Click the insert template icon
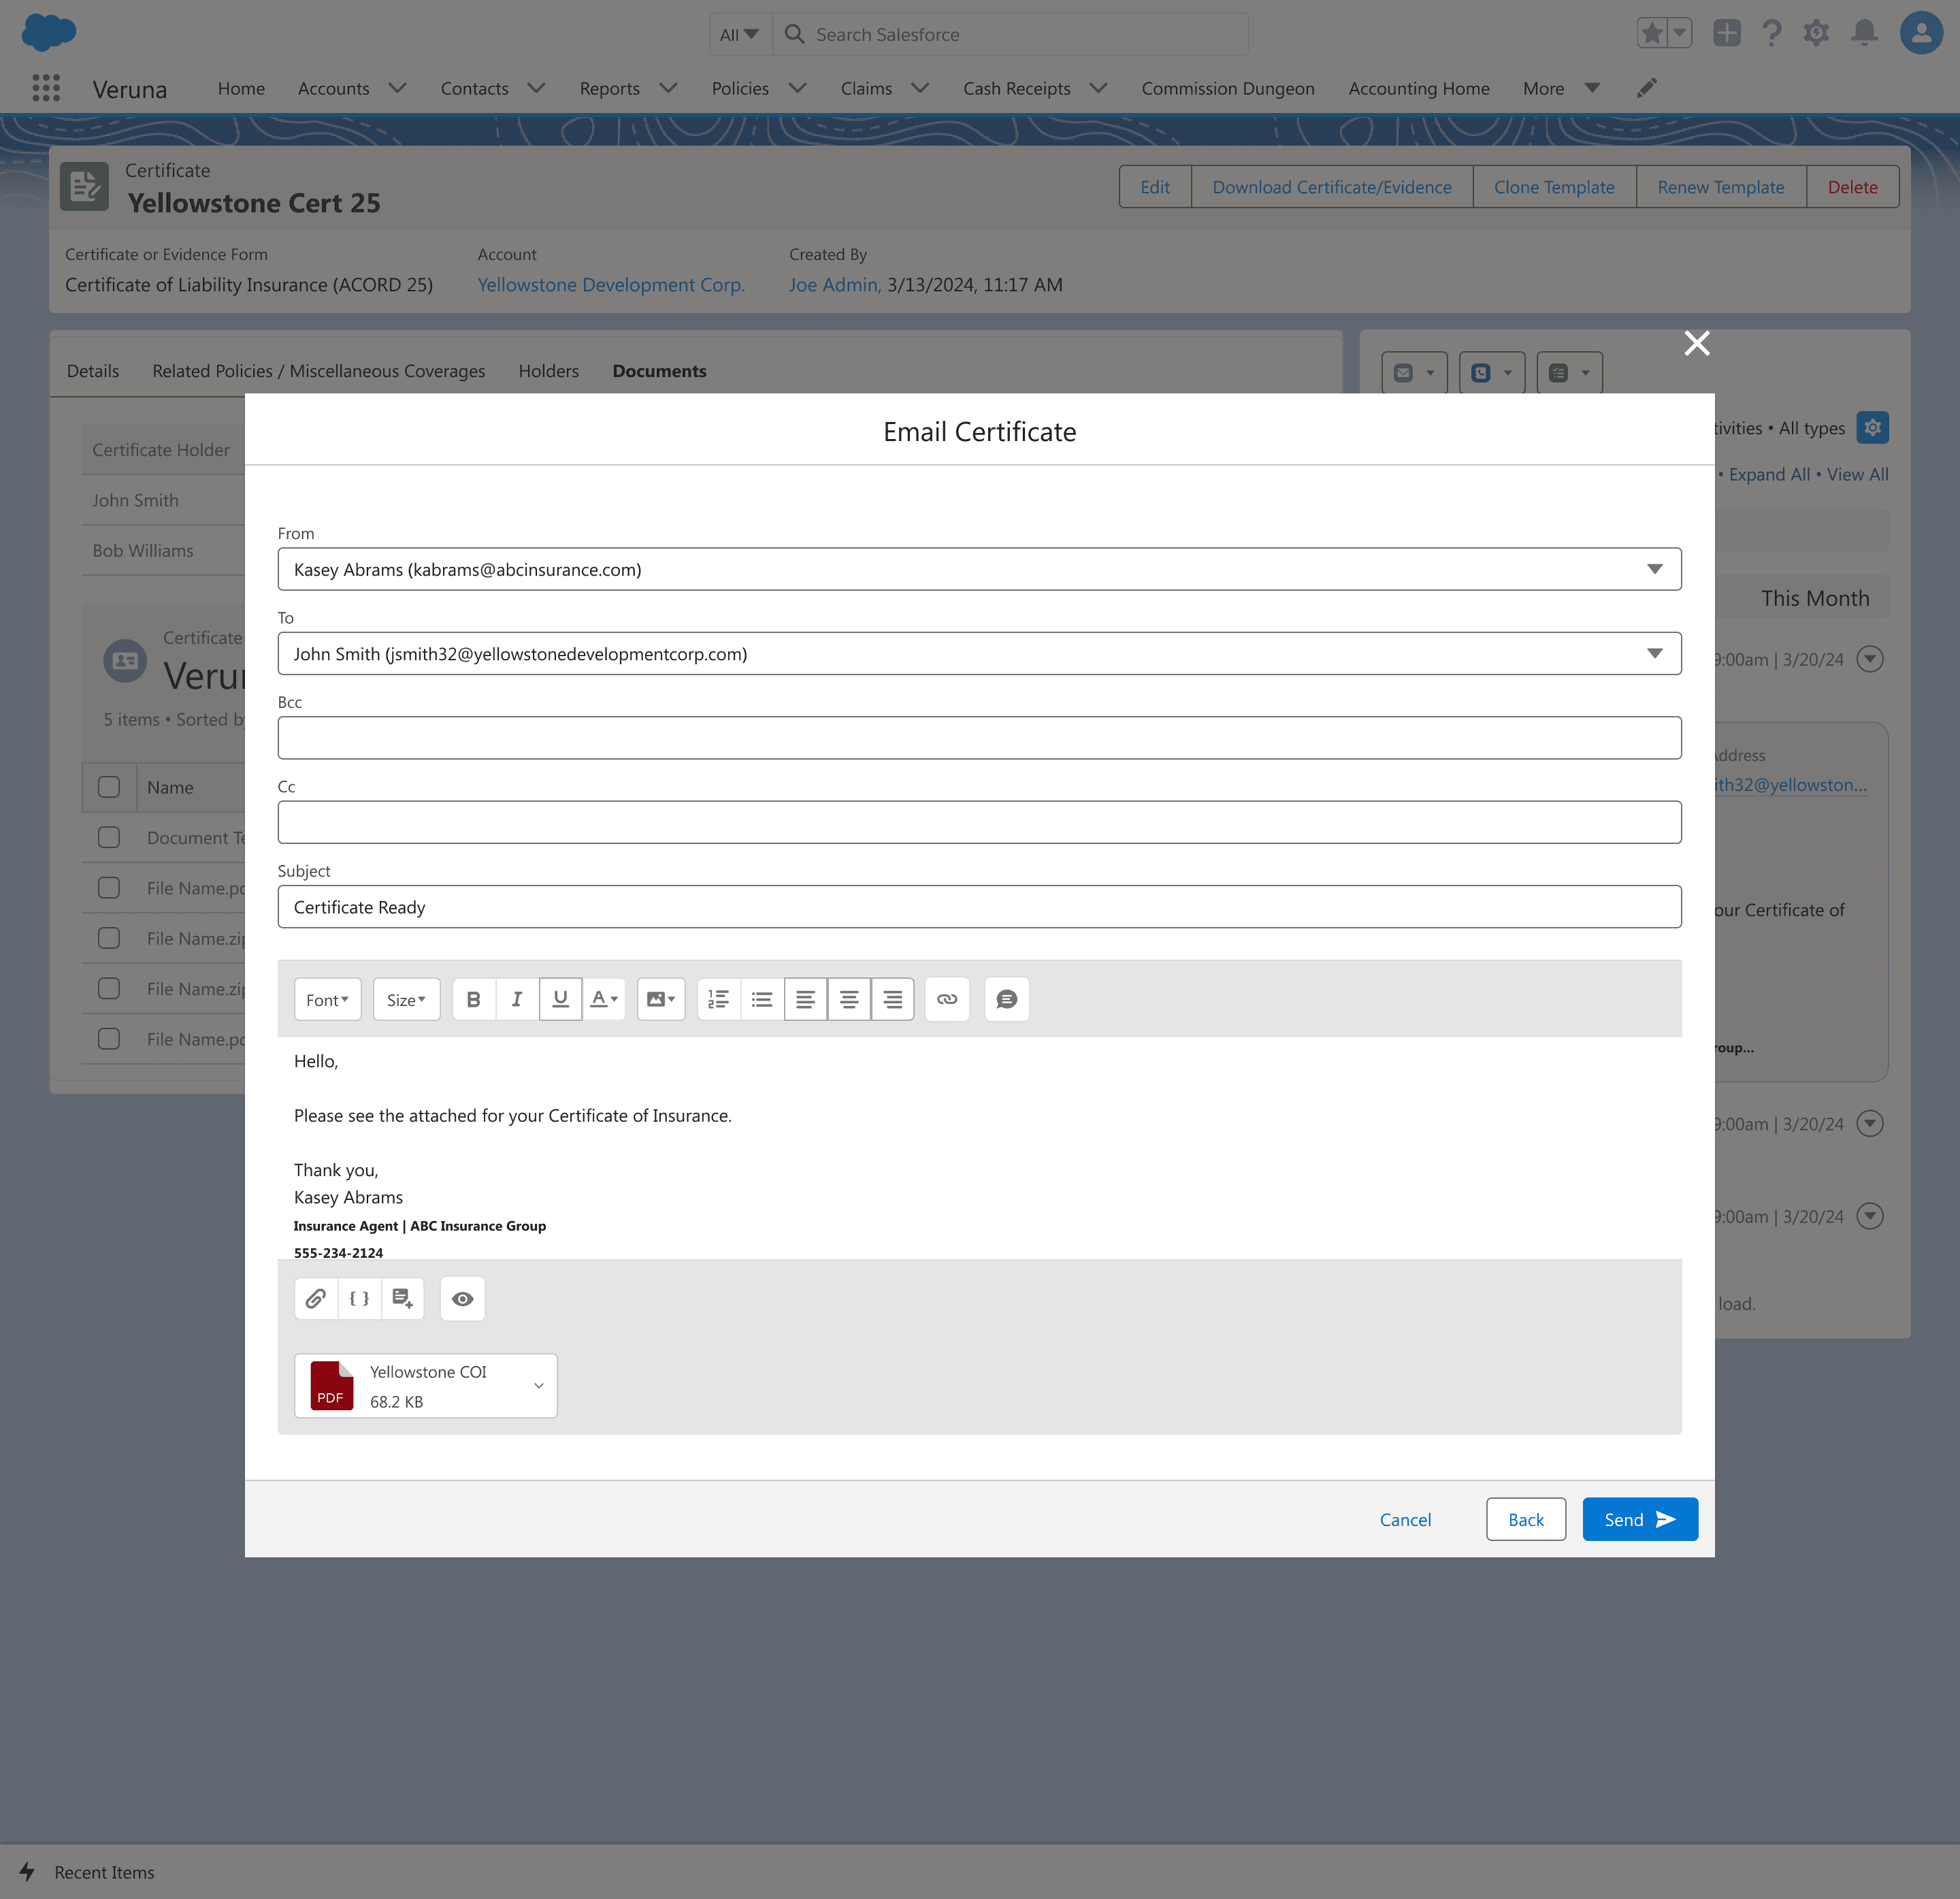 (x=402, y=1298)
